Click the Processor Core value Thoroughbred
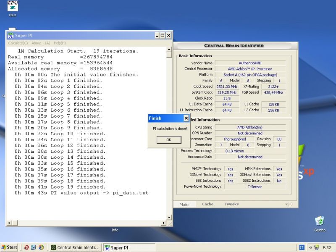This screenshot has height=252, width=336. pos(235,139)
